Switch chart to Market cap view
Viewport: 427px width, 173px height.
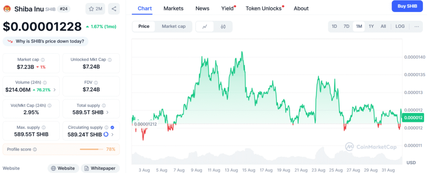(173, 27)
